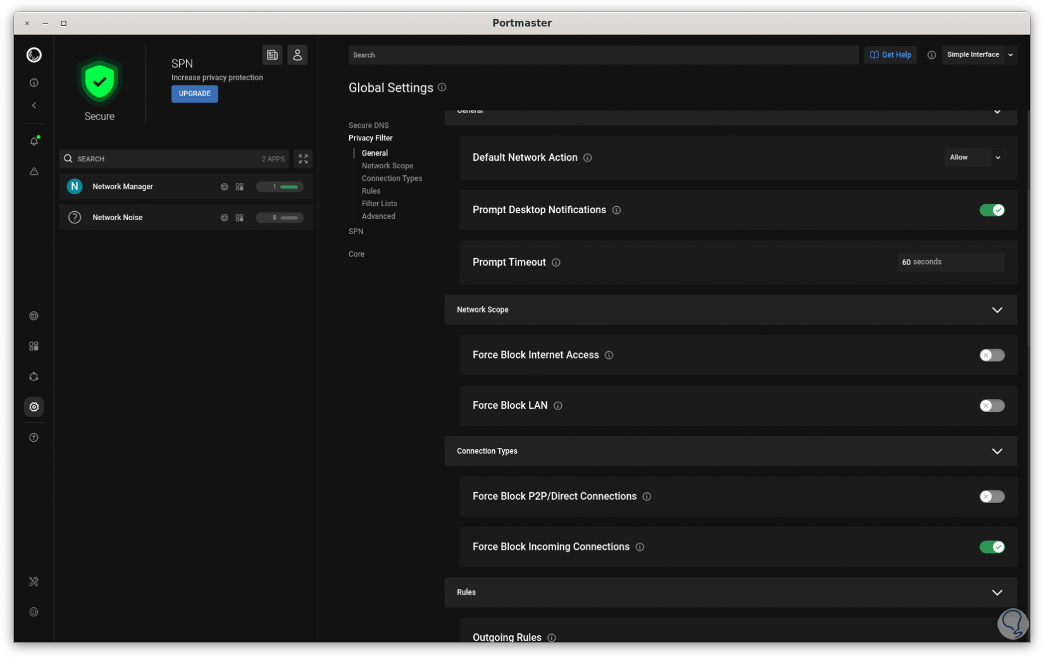Focus the Global Settings search field
The height and width of the screenshot is (658, 1044).
(x=604, y=55)
